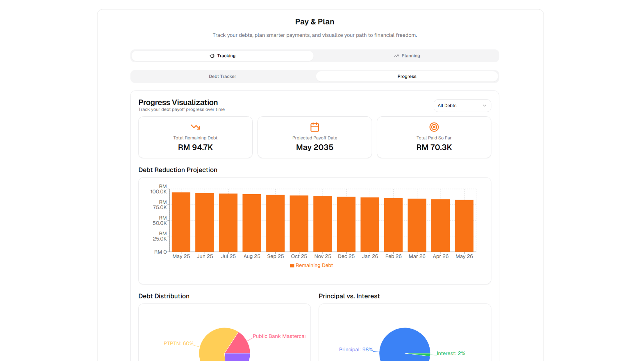The height and width of the screenshot is (361, 641).
Task: Click the piggy bank icon on Tracking
Action: (212, 56)
